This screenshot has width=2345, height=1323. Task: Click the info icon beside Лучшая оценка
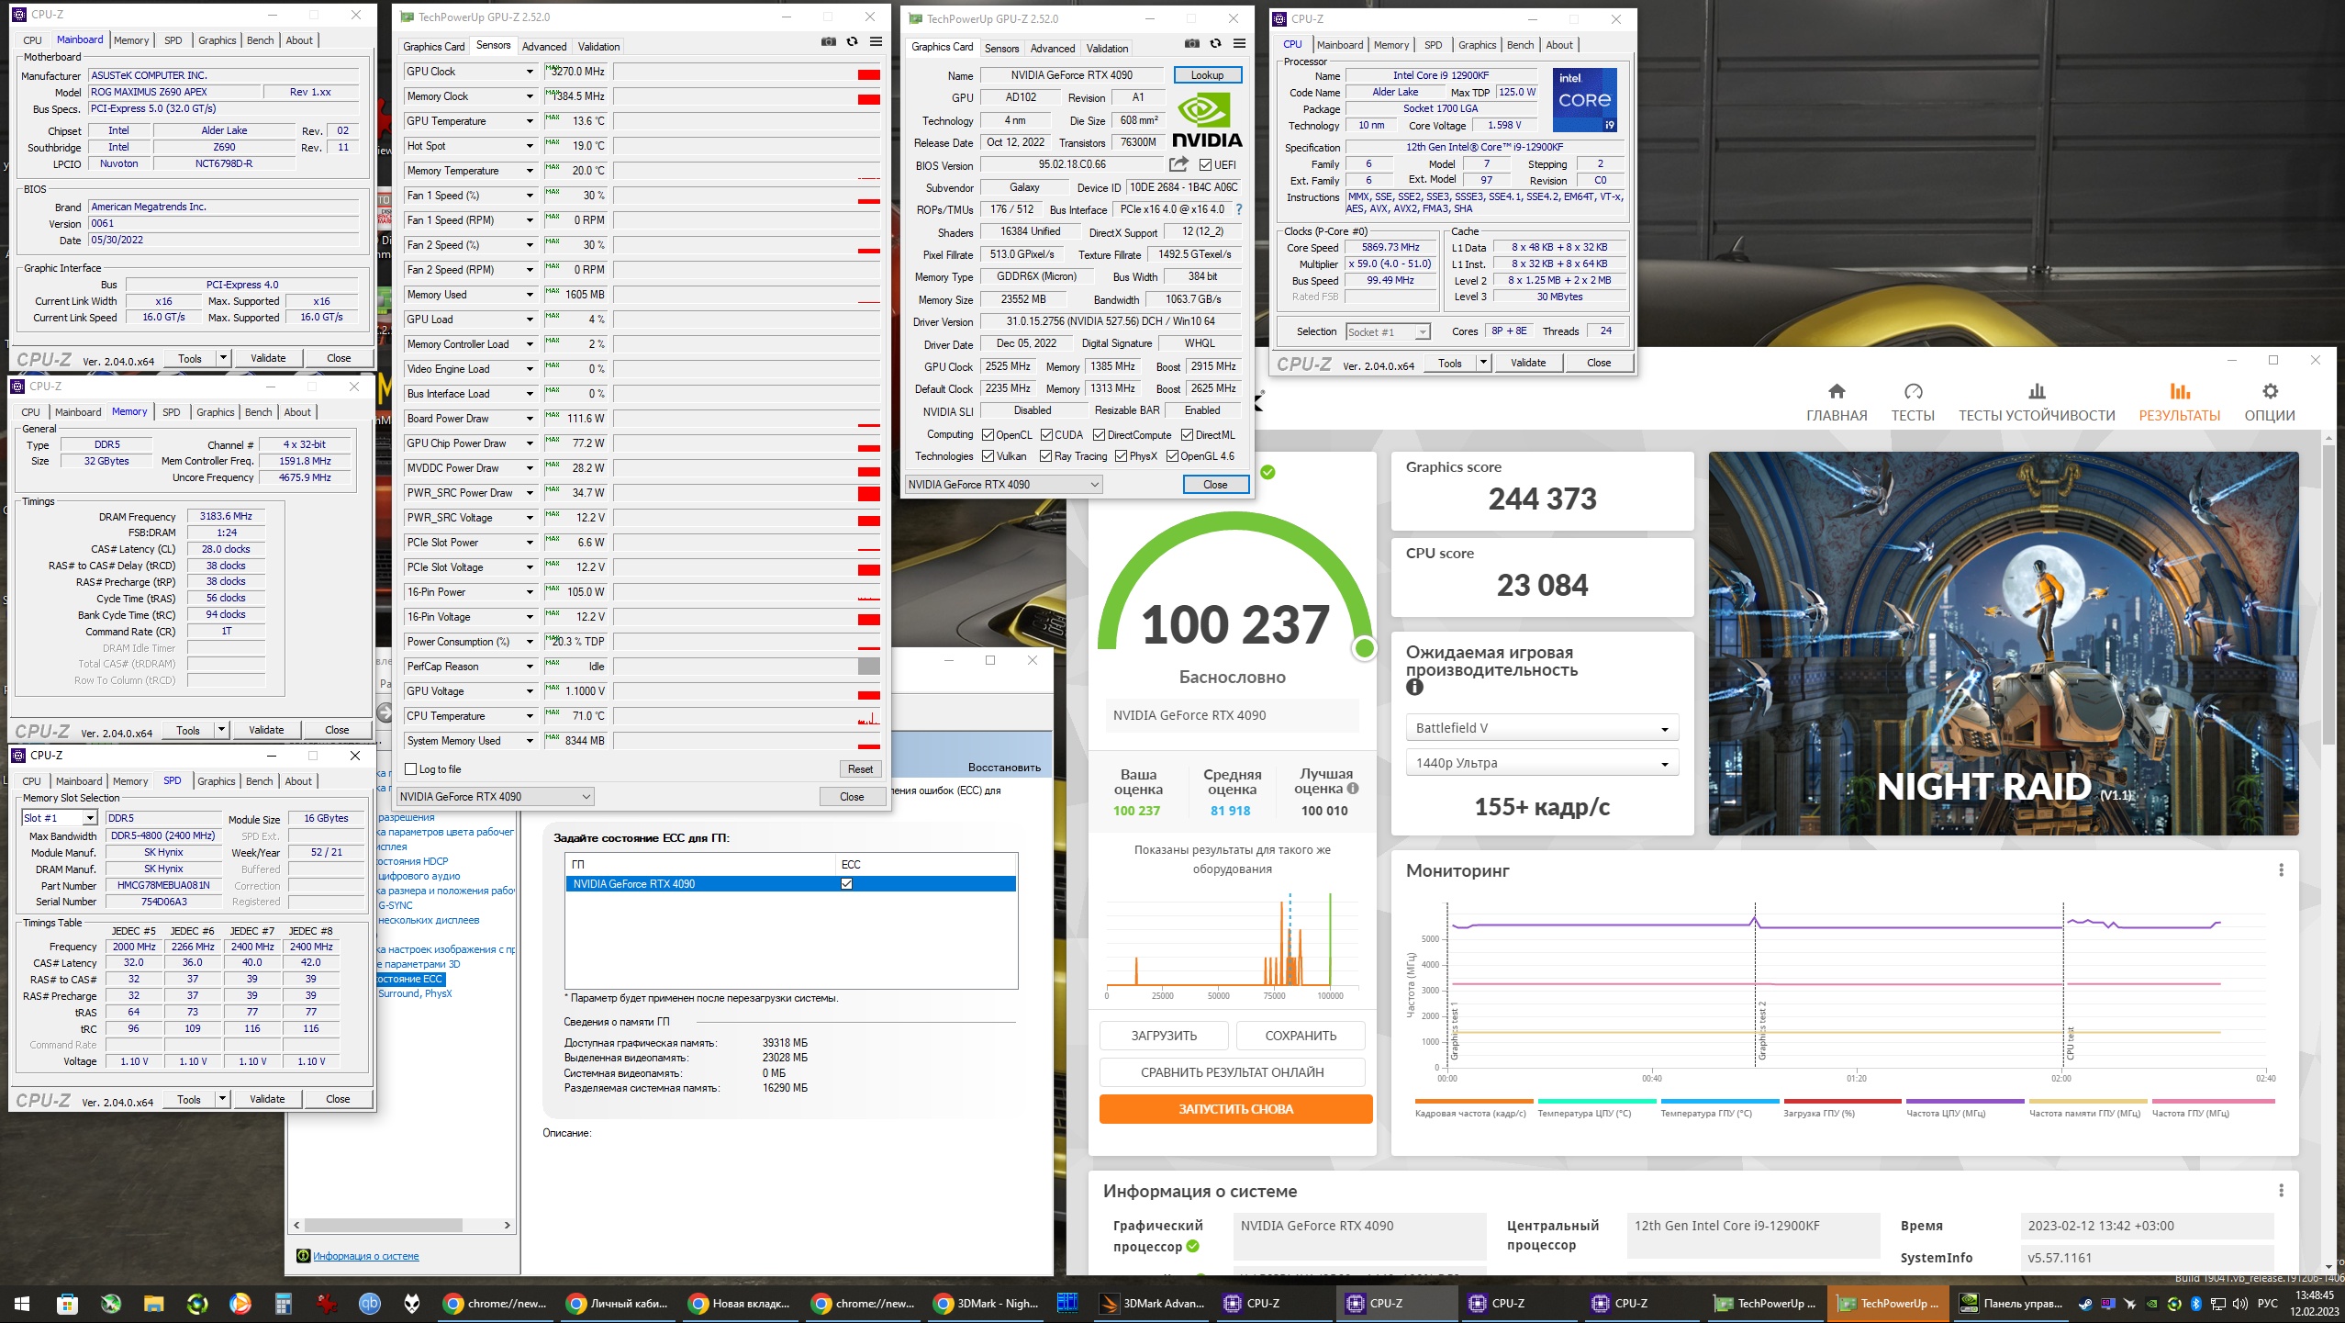(1353, 788)
